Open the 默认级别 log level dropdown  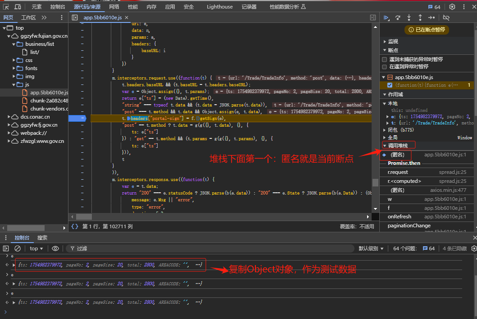[371, 248]
